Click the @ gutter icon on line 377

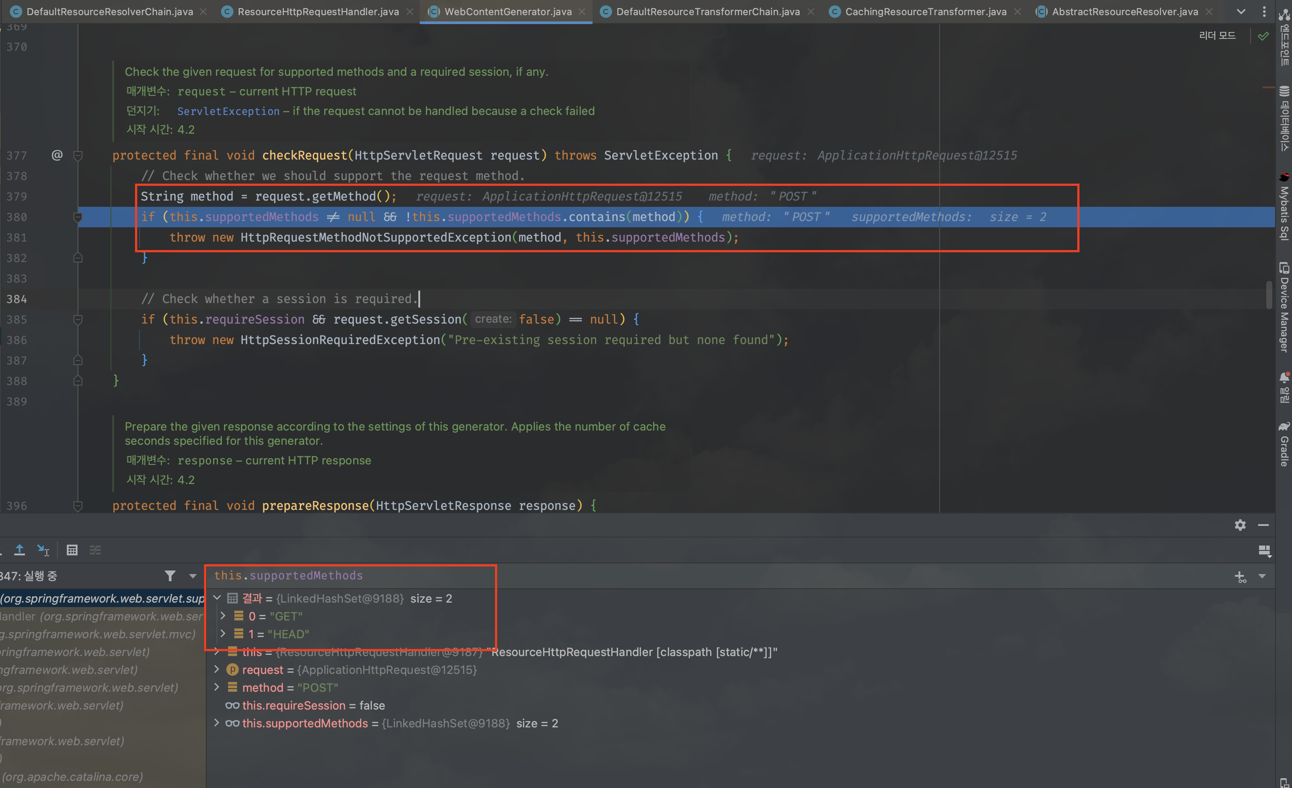(x=57, y=155)
